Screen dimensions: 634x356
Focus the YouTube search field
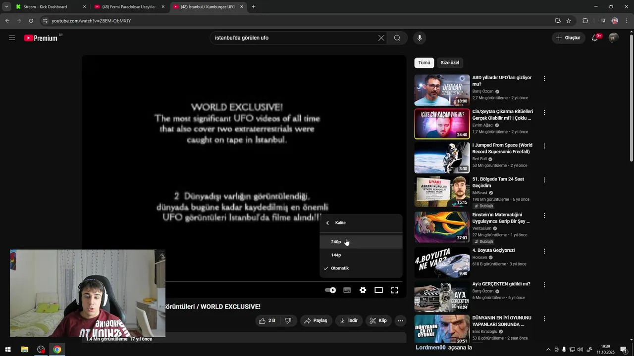[295, 38]
